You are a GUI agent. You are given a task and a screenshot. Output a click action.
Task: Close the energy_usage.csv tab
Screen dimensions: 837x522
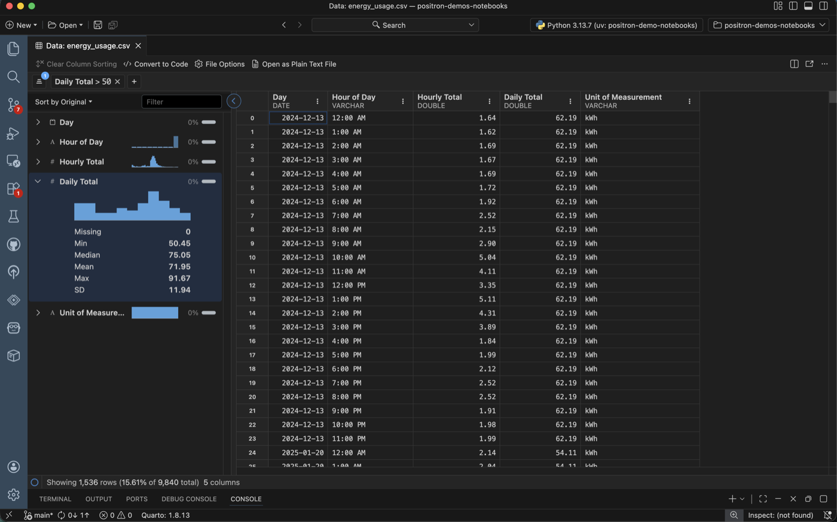tap(138, 45)
